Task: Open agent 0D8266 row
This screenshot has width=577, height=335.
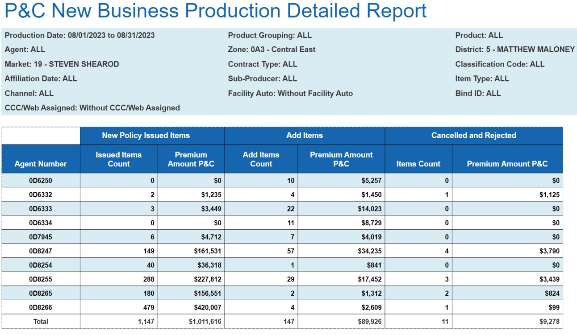Action: pyautogui.click(x=41, y=307)
